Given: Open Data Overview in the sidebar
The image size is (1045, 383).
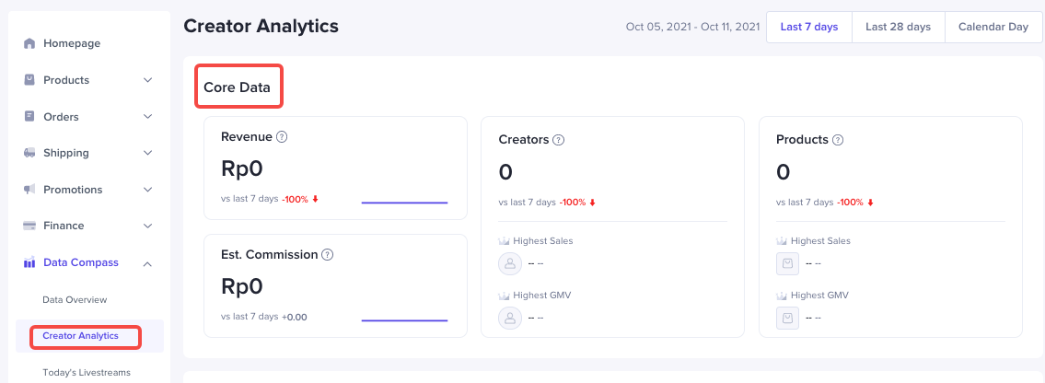Looking at the screenshot, I should (75, 300).
